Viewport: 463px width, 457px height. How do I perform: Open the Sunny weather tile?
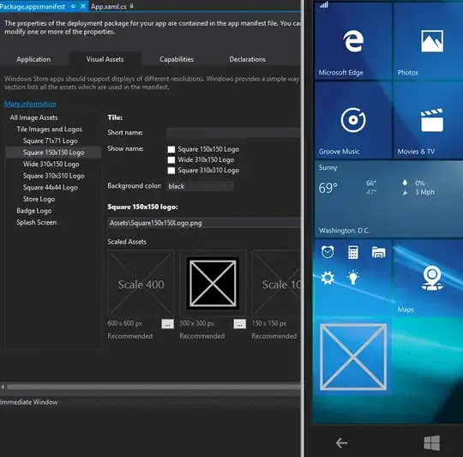389,199
